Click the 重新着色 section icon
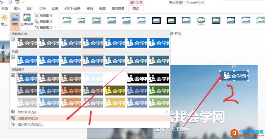265x139 pixels. coord(13,75)
